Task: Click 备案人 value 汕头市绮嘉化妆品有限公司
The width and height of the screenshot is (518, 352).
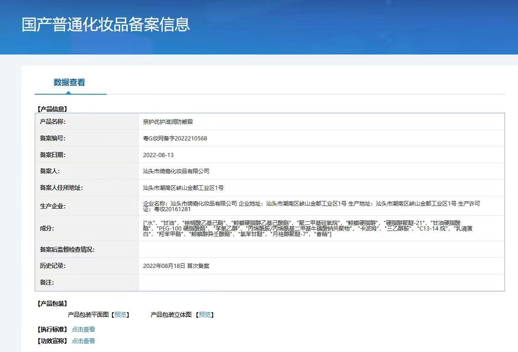Action: pyautogui.click(x=176, y=171)
